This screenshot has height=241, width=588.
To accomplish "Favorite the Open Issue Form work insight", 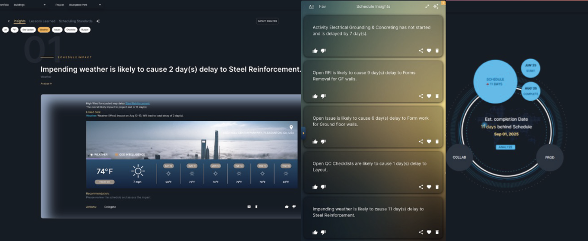I will click(x=429, y=142).
